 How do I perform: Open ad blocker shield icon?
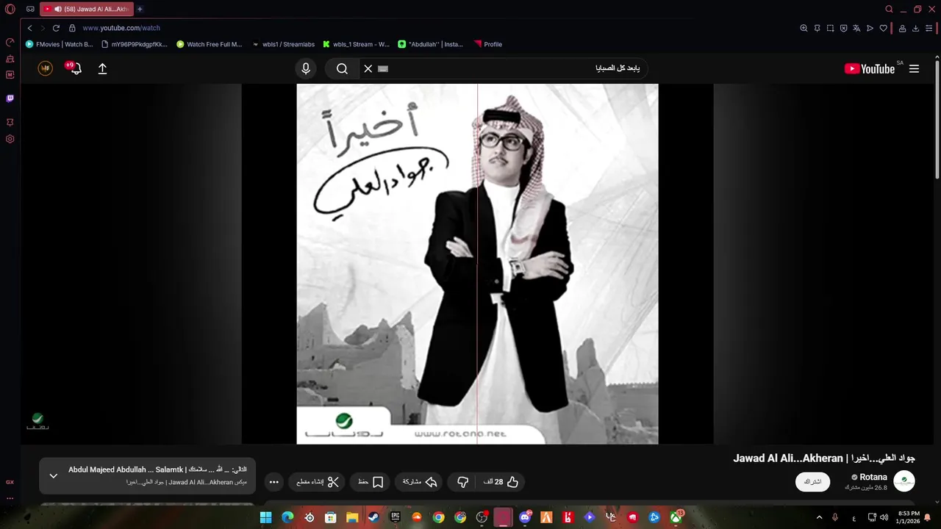(x=843, y=28)
